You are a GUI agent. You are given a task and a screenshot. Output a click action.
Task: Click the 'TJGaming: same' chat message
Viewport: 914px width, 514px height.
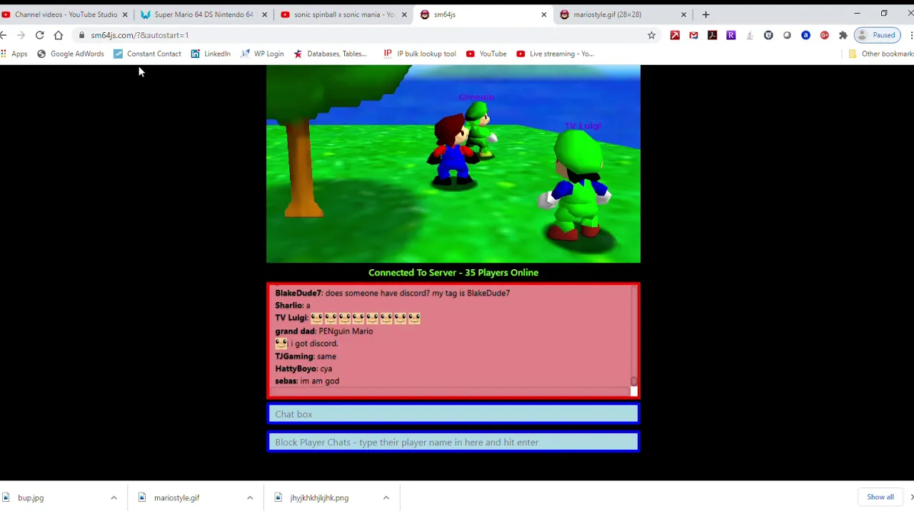[x=306, y=356]
